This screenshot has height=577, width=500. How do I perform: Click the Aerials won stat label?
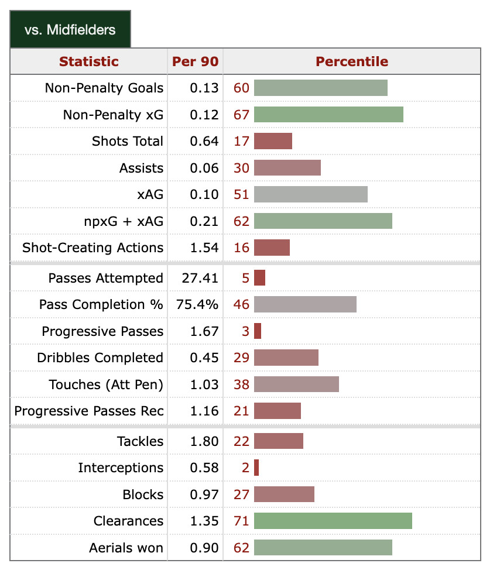[x=126, y=548]
